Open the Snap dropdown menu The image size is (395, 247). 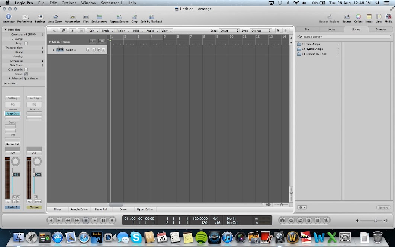pyautogui.click(x=229, y=31)
